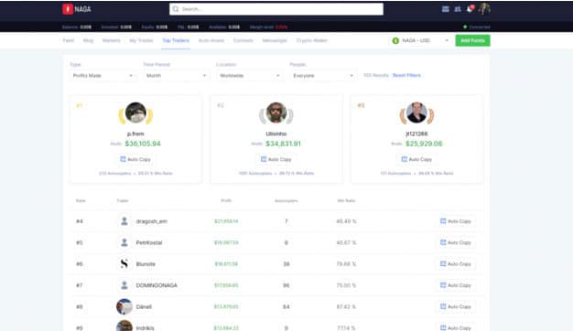Viewport: 573px width, 331px height.
Task: Open the Time Period dropdown showing Month
Action: click(x=176, y=76)
